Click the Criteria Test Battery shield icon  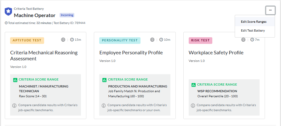pos(8,11)
